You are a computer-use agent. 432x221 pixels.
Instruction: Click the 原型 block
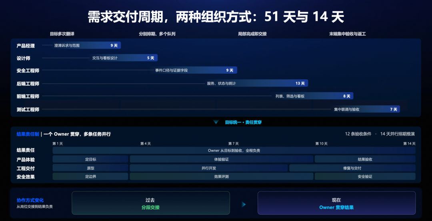click(x=90, y=168)
